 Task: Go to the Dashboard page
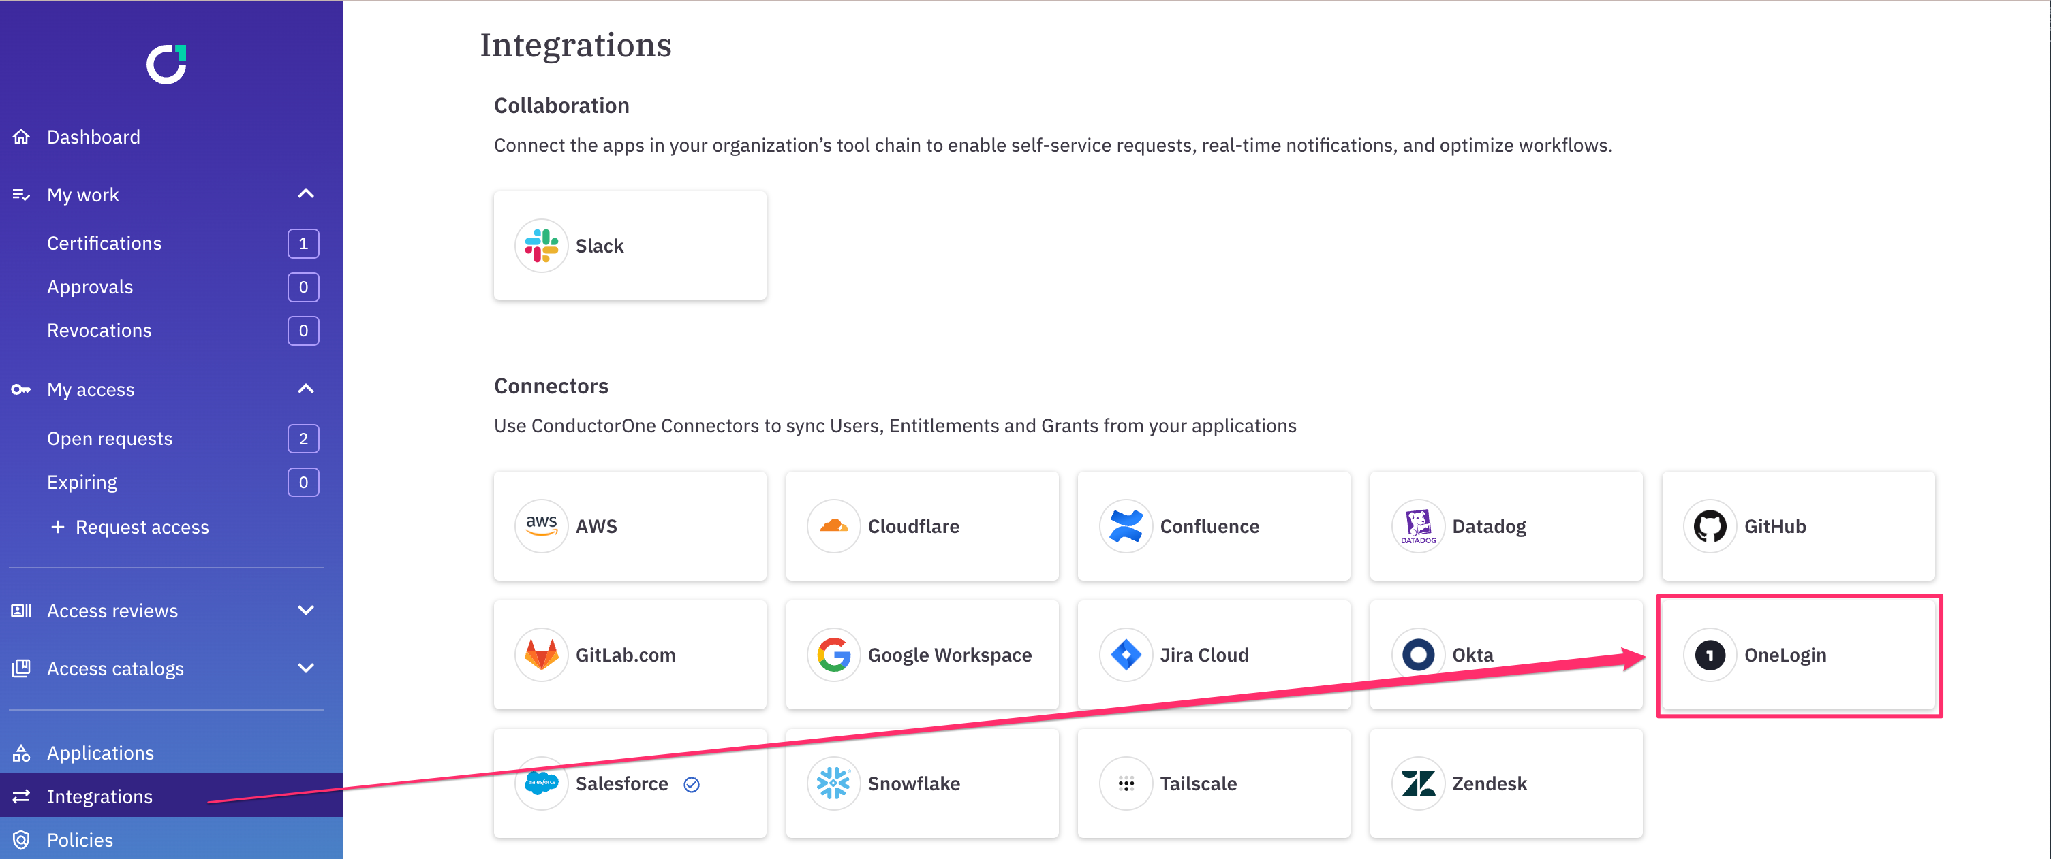click(93, 137)
